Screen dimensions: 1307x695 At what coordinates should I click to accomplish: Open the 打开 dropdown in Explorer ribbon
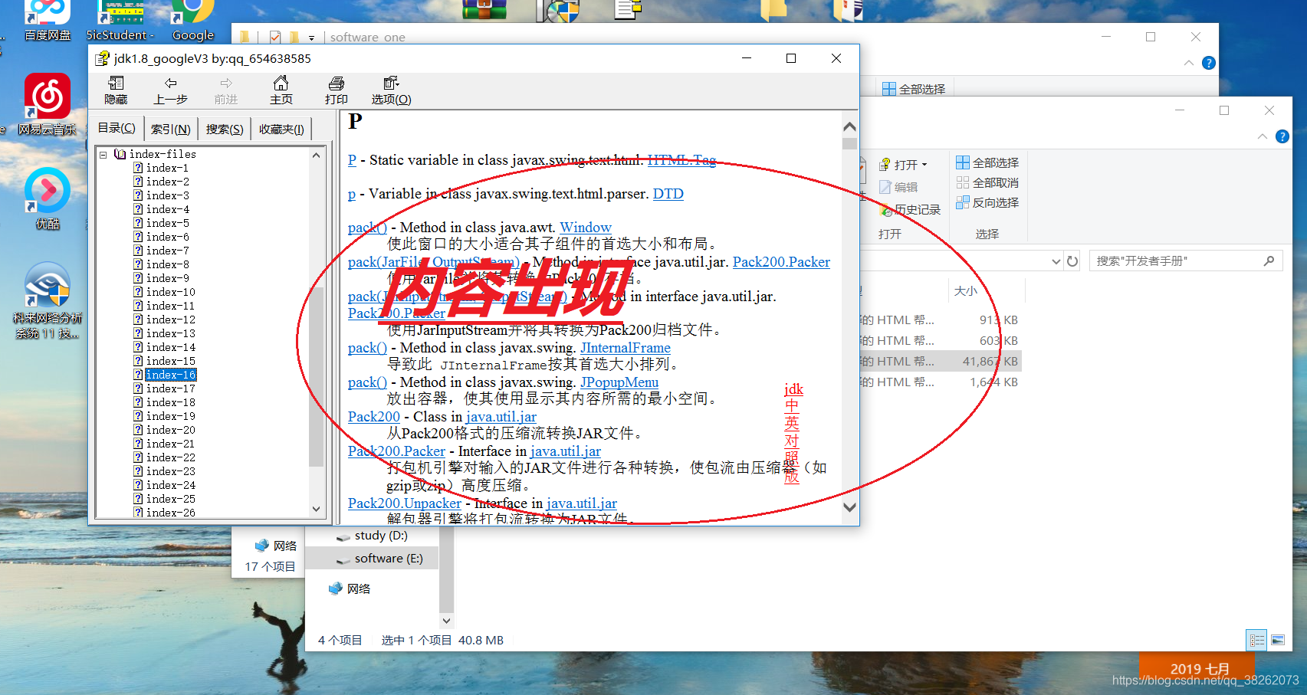tap(904, 165)
